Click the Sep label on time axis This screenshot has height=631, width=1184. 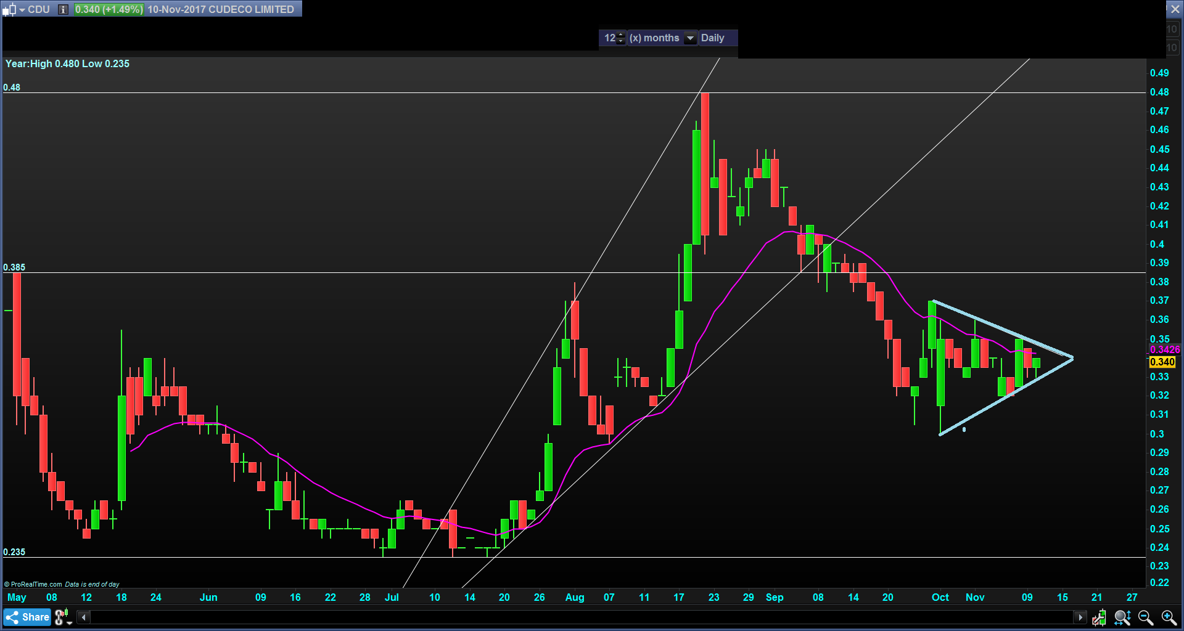coord(775,597)
